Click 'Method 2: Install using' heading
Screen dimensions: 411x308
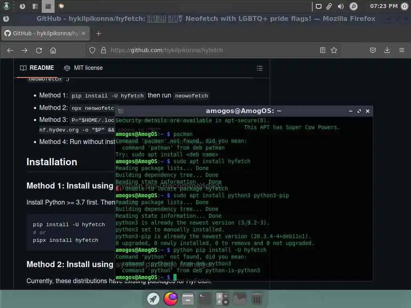coord(70,264)
